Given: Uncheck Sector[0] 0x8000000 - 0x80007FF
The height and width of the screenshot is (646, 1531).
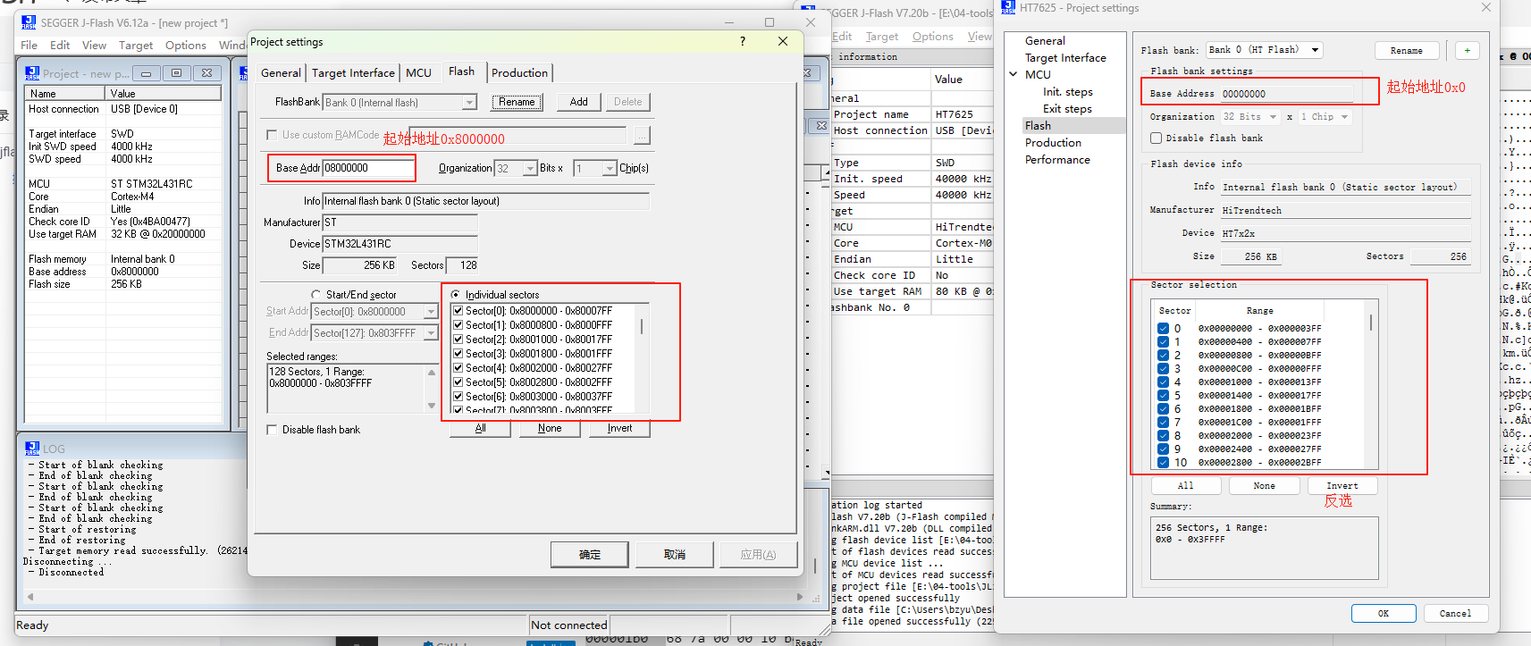Looking at the screenshot, I should click(458, 311).
